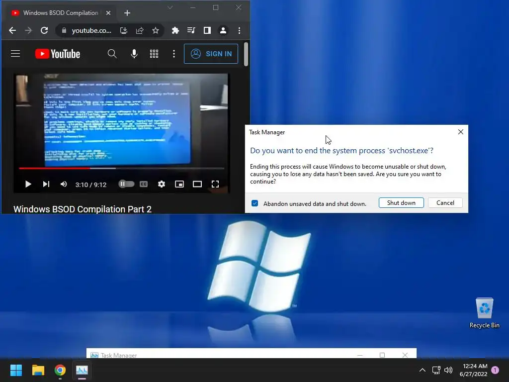
Task: Close the Task Manager confirmation dialog
Action: click(461, 132)
